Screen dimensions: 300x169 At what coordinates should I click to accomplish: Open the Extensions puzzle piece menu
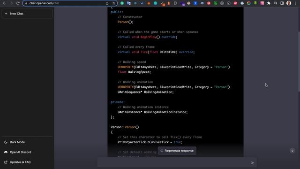269,3
